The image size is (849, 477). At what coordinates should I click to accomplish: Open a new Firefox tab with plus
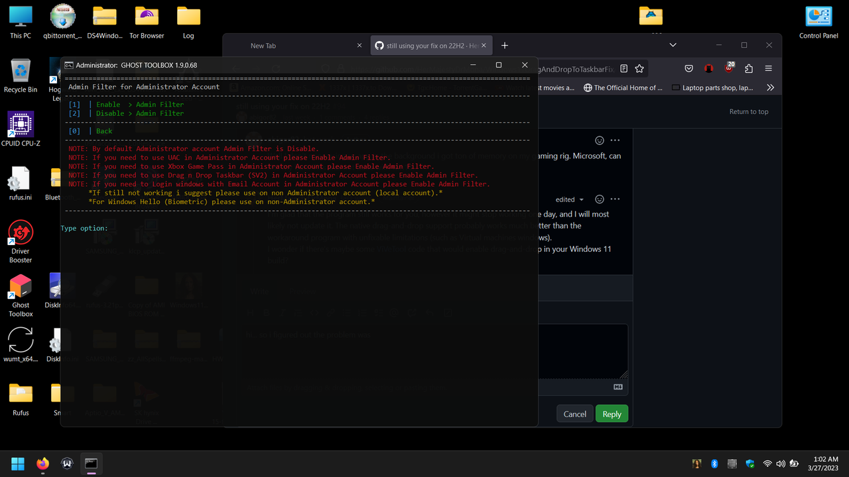pos(505,46)
